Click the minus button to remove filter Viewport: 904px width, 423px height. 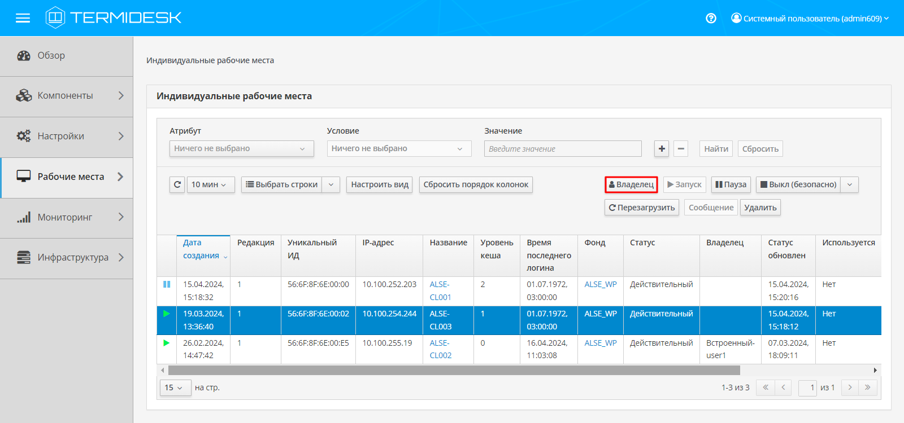tap(681, 149)
